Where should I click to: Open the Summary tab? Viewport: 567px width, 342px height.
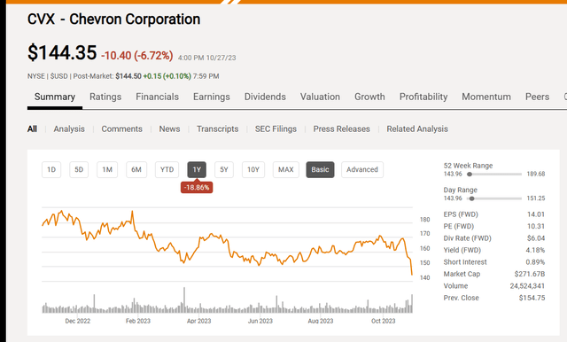(55, 97)
